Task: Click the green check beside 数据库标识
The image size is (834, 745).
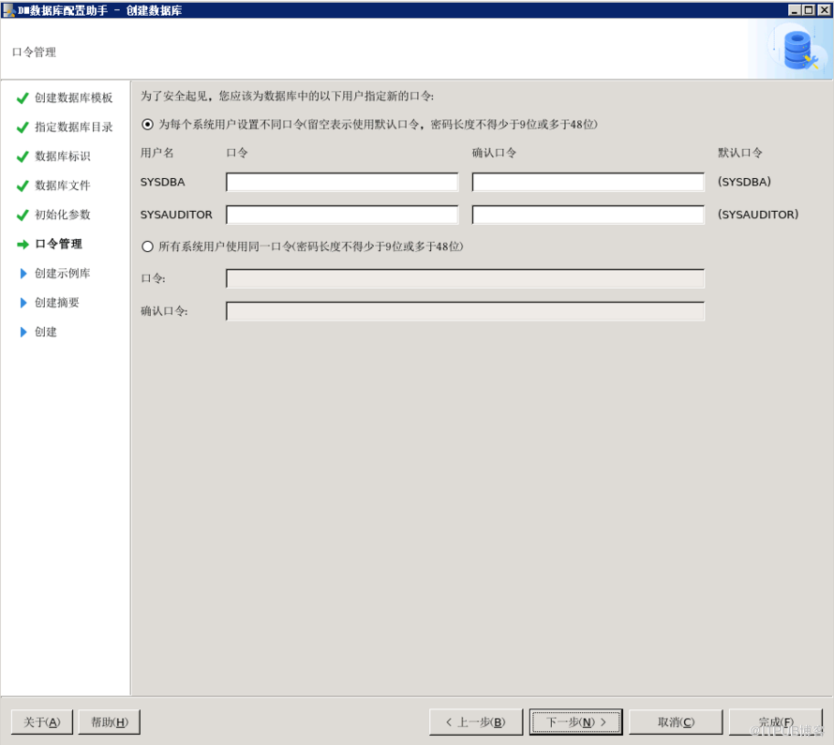Action: 22,156
